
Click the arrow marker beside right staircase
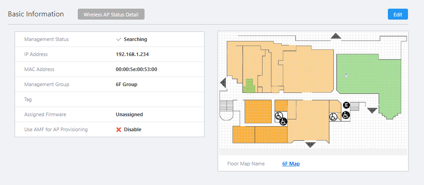coord(372,110)
